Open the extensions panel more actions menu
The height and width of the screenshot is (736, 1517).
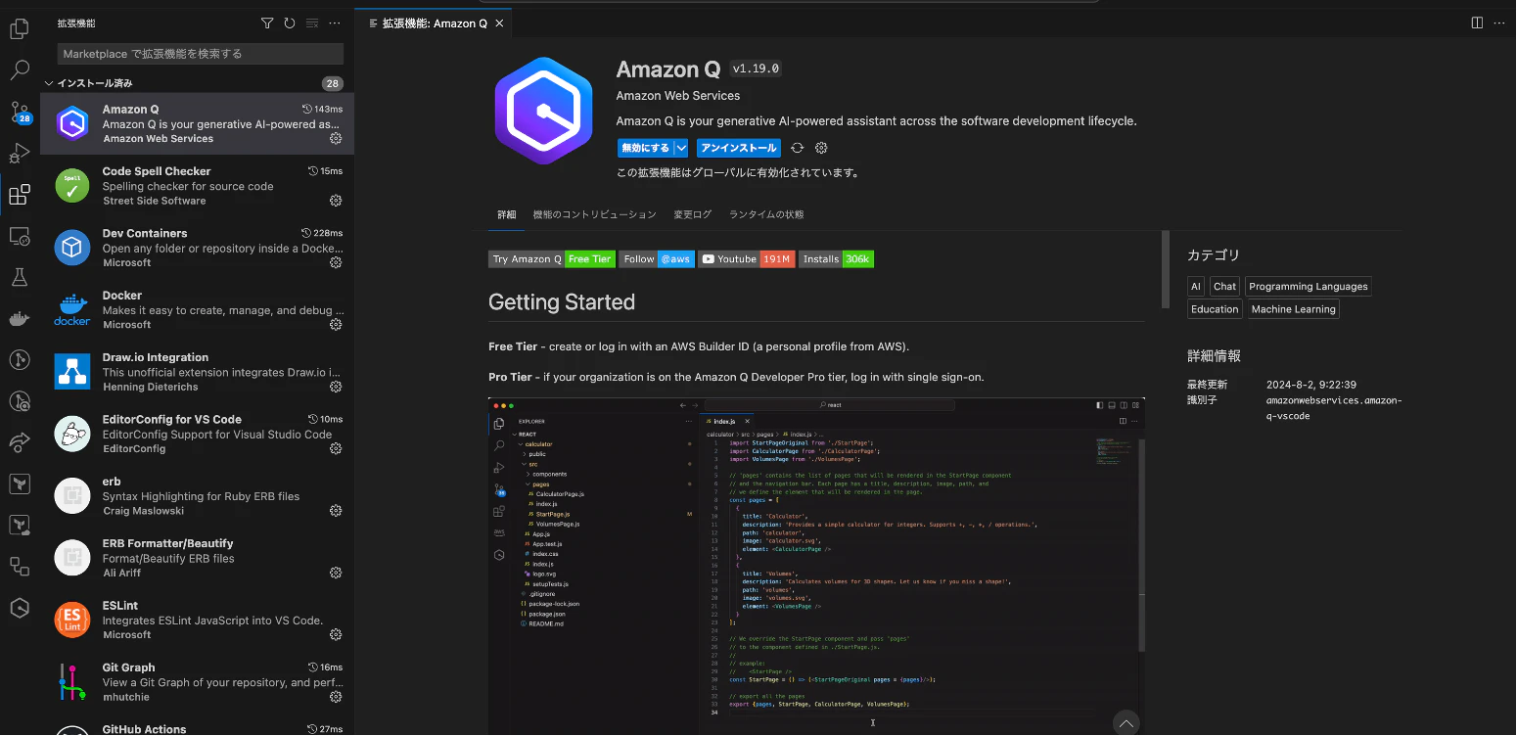pos(335,23)
